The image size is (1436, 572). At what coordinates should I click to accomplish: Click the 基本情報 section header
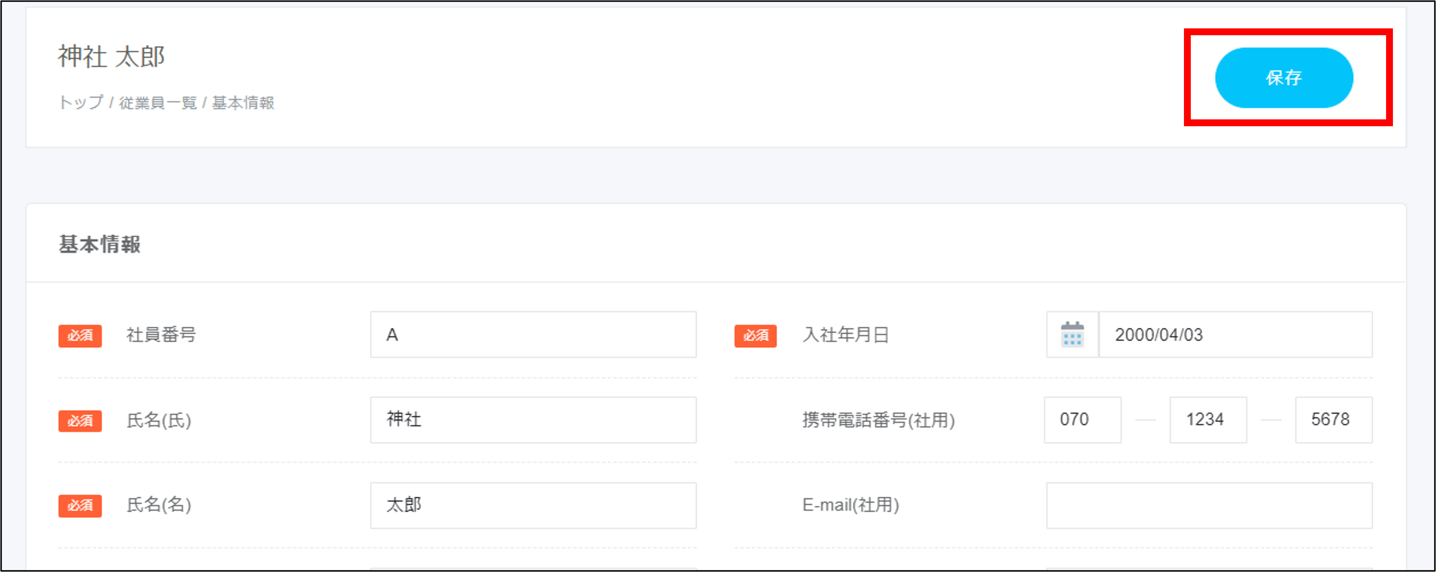(x=101, y=243)
